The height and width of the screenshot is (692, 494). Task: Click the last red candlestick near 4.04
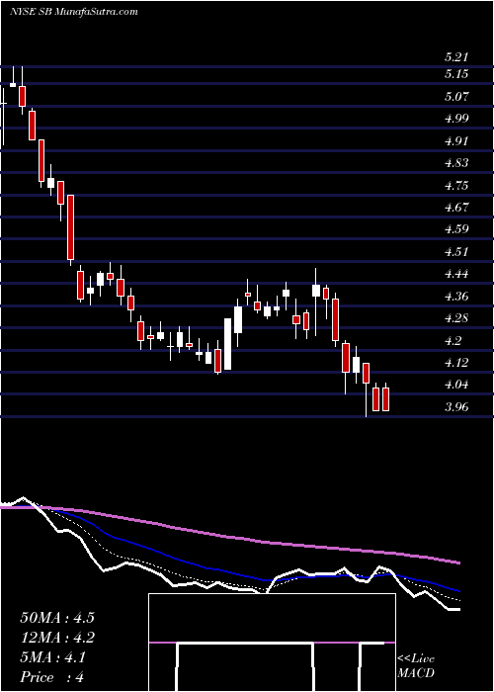(x=386, y=399)
